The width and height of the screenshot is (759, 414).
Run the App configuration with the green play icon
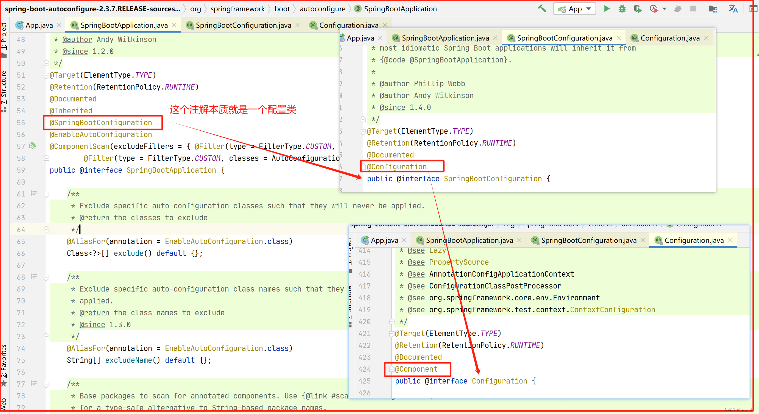(607, 9)
